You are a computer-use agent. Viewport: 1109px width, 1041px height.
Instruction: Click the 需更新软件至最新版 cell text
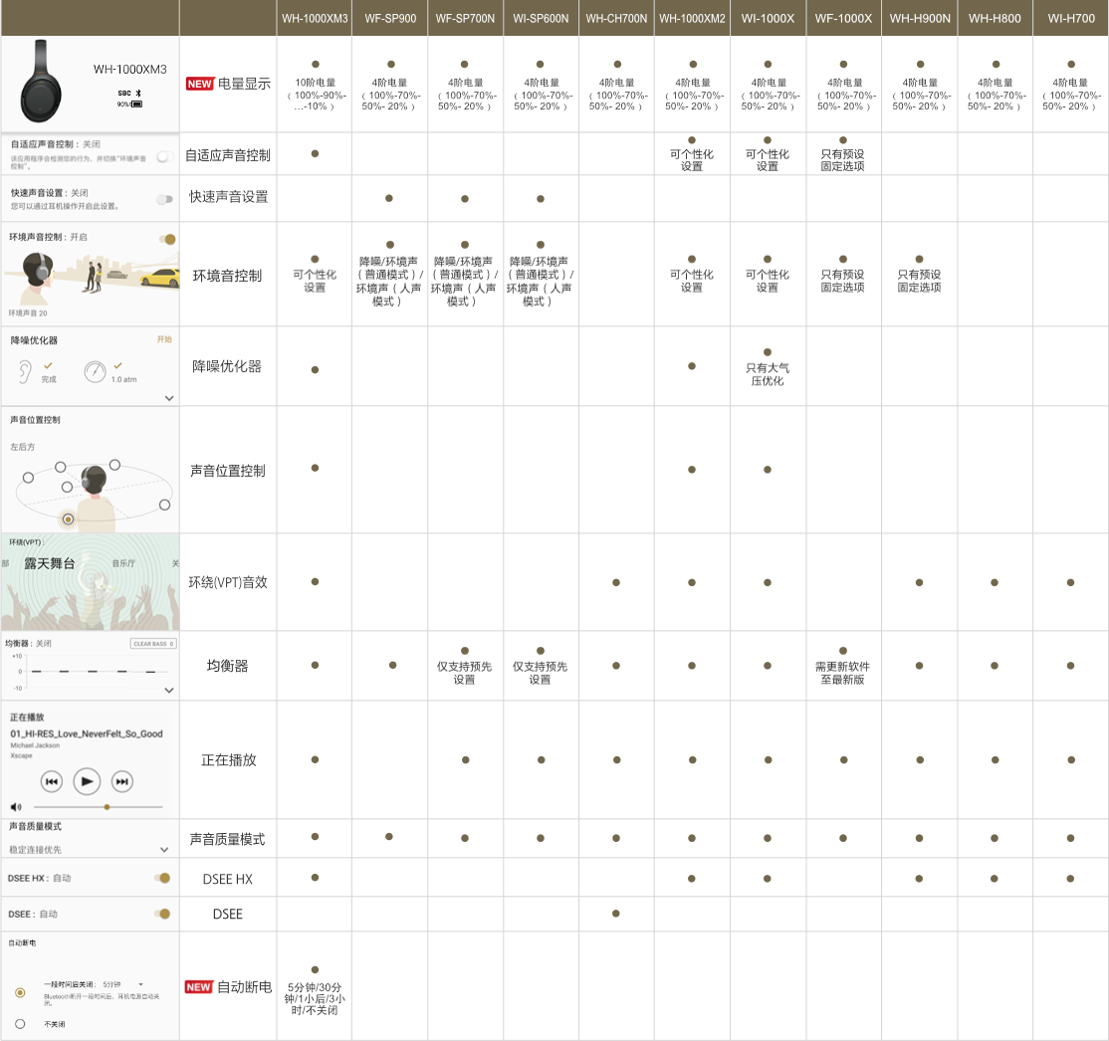point(843,673)
